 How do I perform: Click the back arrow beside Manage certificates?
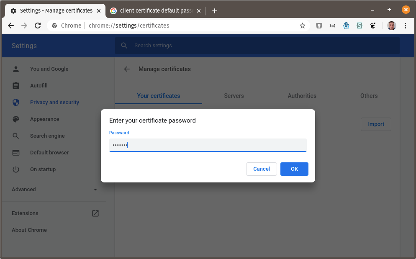pos(127,69)
